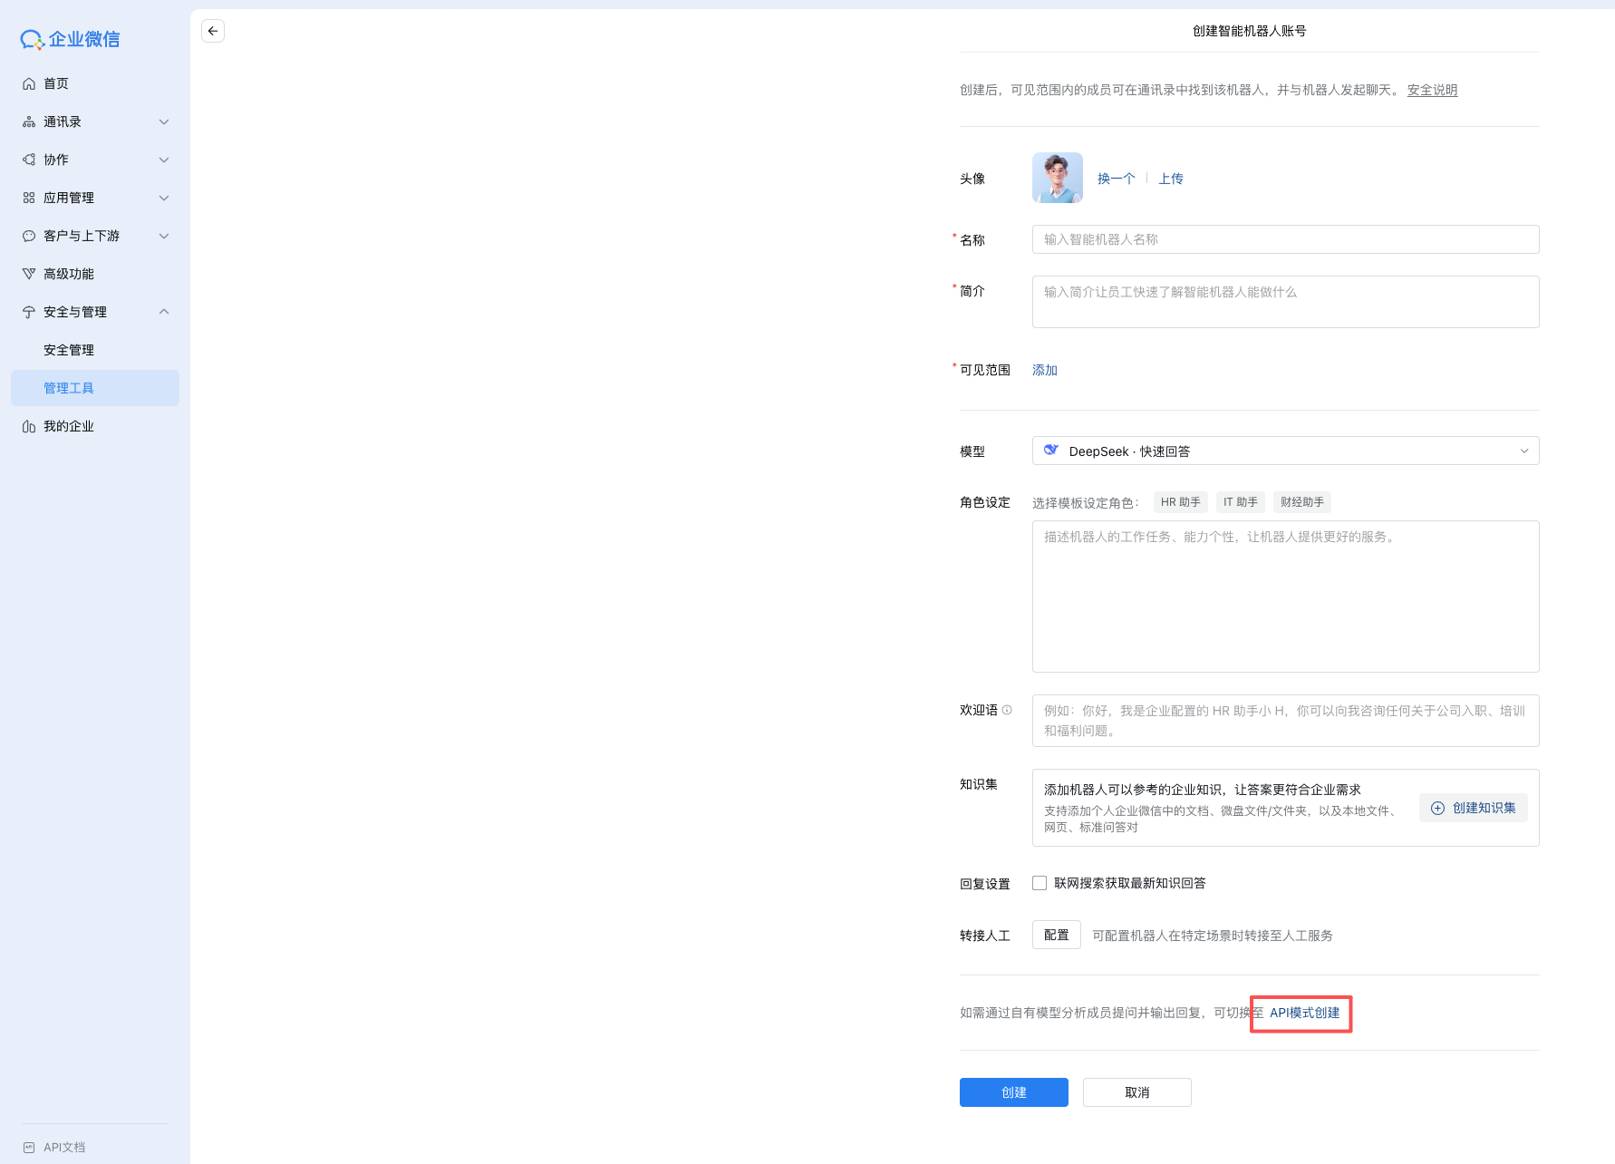1615x1164 pixels.
Task: Select 安全管理 submenu item
Action: click(x=69, y=350)
